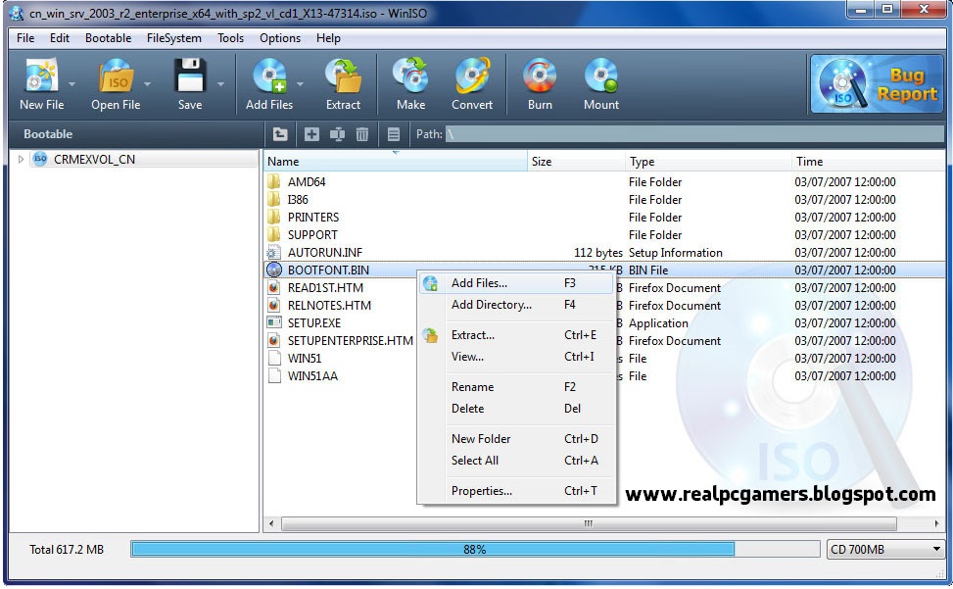Click the Save floppy disk icon

pyautogui.click(x=190, y=75)
